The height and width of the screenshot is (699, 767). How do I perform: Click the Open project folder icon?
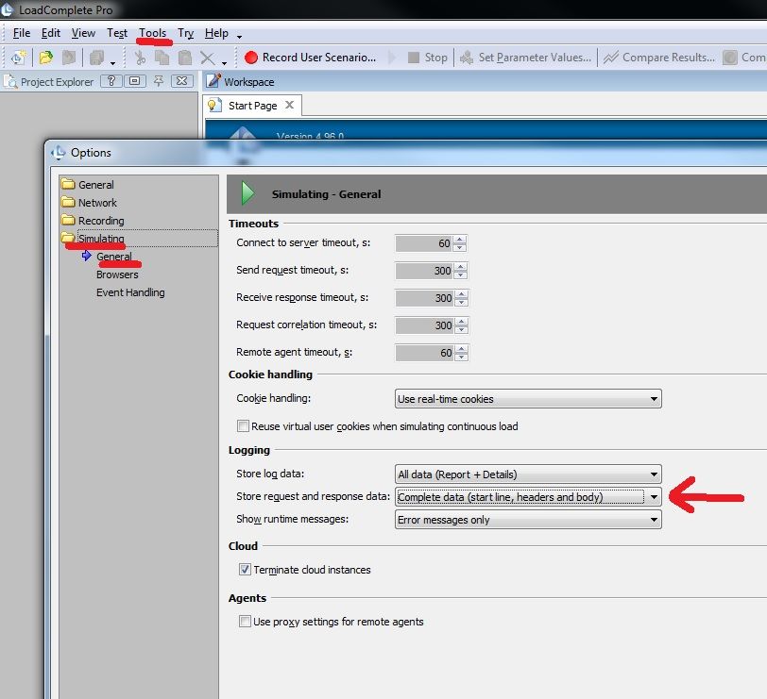click(45, 58)
